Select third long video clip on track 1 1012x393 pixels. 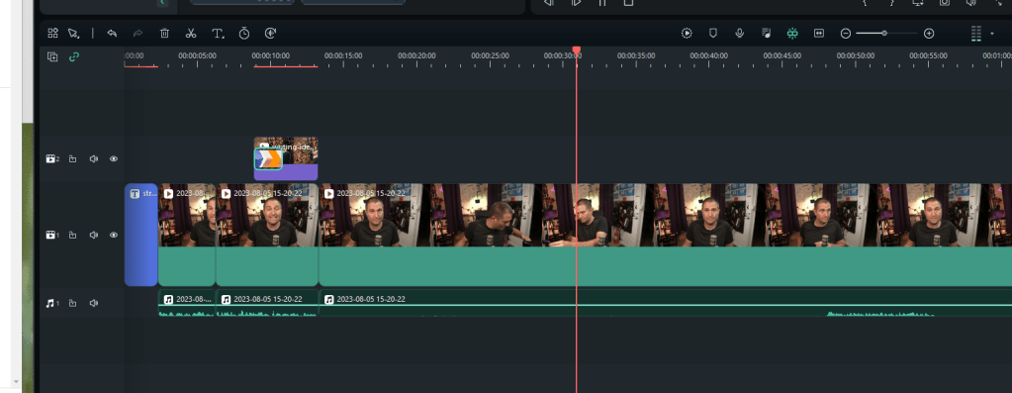click(666, 235)
